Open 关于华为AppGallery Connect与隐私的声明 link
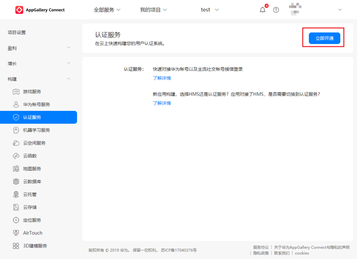Viewport: 357px width, 259px height. [x=312, y=247]
